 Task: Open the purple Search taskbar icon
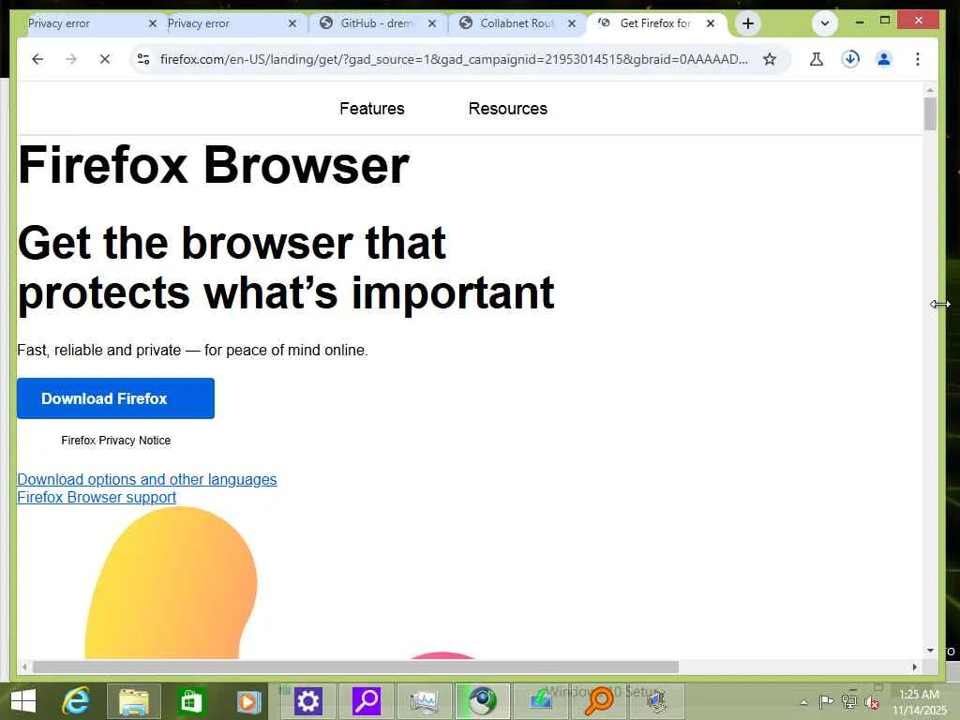tap(367, 701)
